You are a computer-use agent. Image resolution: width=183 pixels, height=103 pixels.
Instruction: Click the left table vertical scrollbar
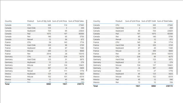[86, 45]
